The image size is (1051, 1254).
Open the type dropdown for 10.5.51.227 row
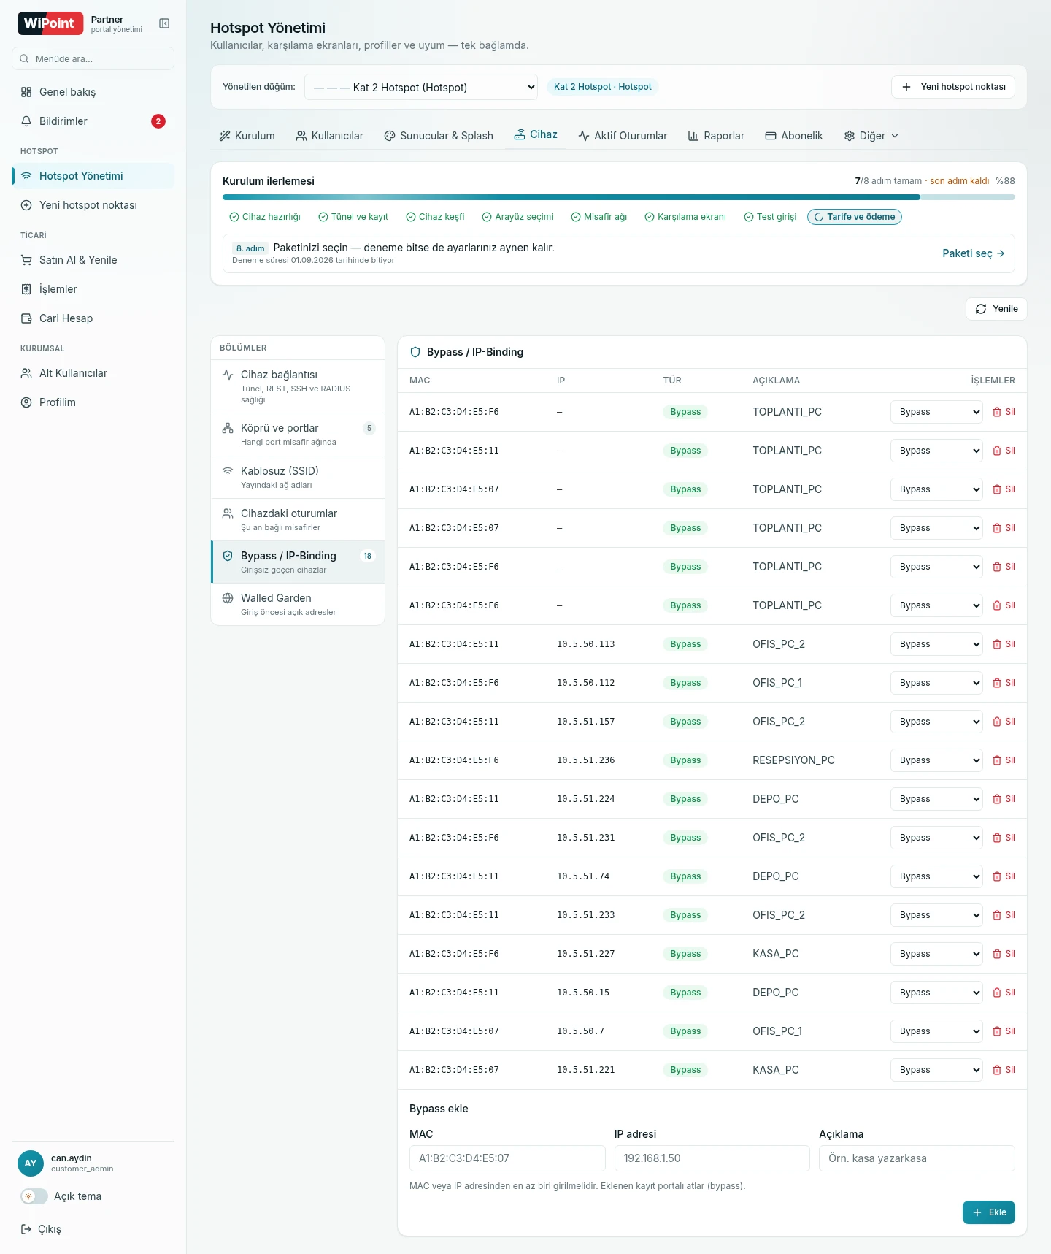[937, 954]
